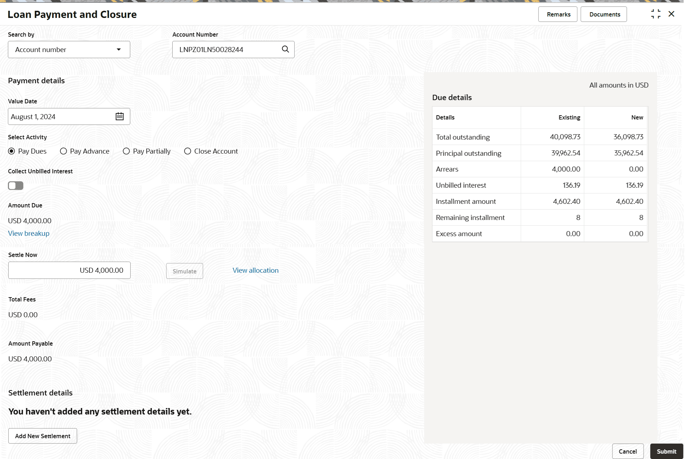Close the Loan Payment and Closure screen
The height and width of the screenshot is (459, 685).
(x=671, y=14)
